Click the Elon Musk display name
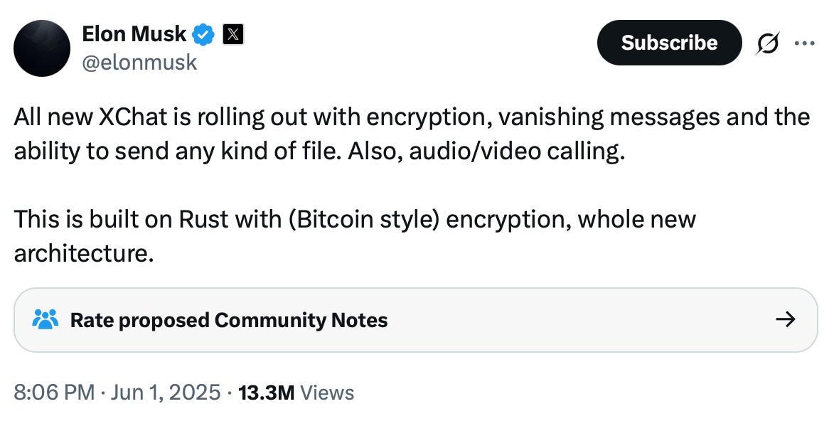 [134, 33]
